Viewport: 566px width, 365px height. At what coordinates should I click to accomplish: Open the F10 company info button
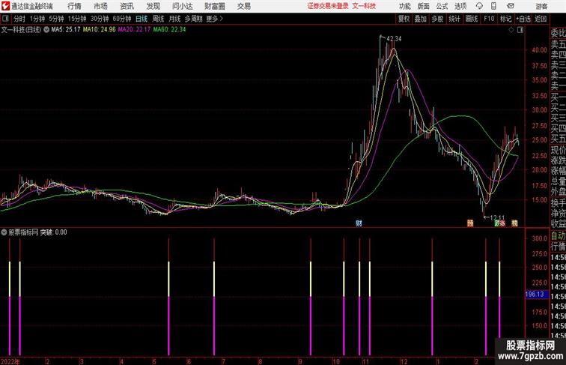(x=489, y=19)
